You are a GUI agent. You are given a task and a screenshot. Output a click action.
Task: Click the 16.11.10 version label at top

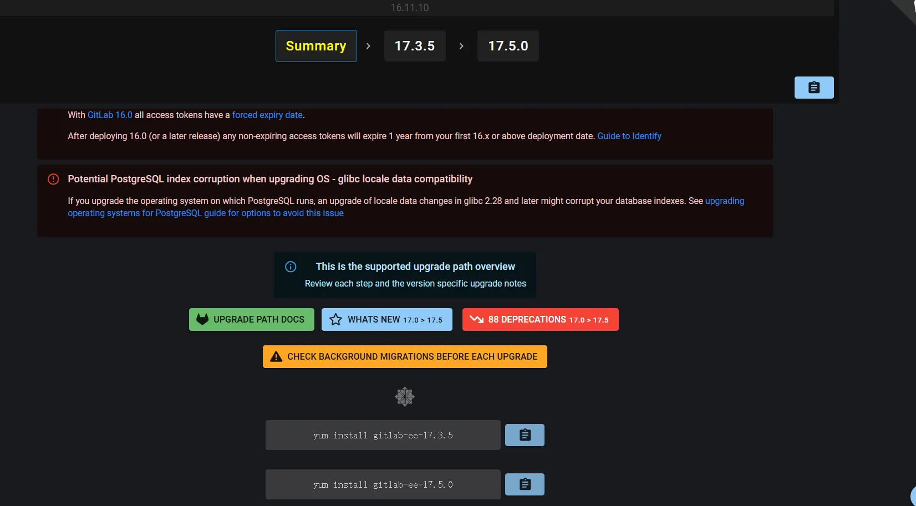[x=410, y=8]
